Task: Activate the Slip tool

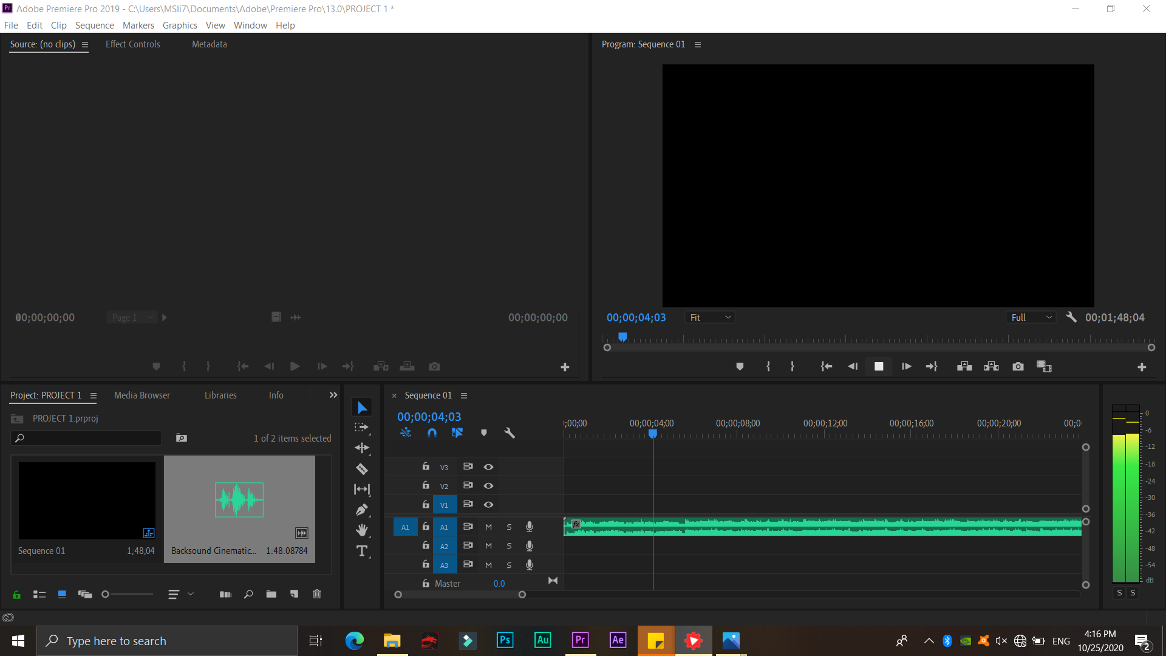Action: tap(362, 490)
